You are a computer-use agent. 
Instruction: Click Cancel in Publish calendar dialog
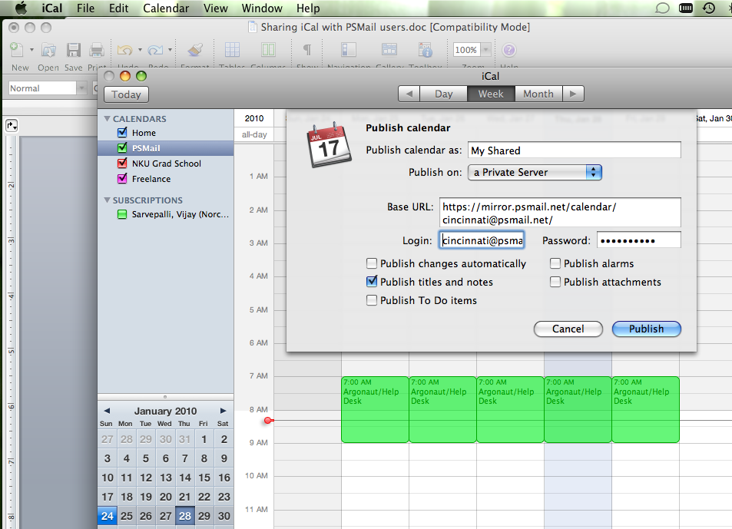pos(568,329)
